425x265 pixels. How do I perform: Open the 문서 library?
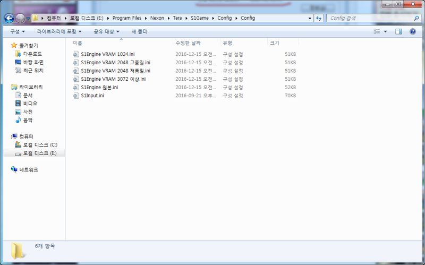[x=28, y=95]
